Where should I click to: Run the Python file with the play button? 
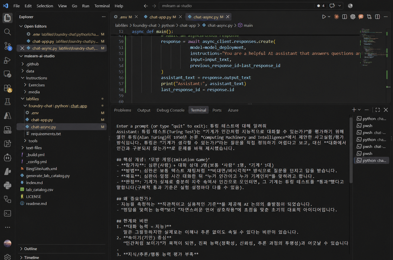tap(324, 17)
